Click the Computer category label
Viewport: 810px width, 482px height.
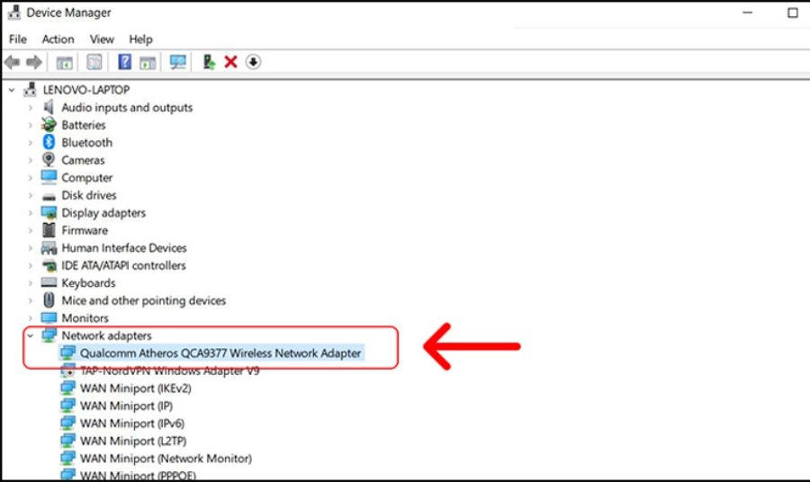[x=86, y=177]
